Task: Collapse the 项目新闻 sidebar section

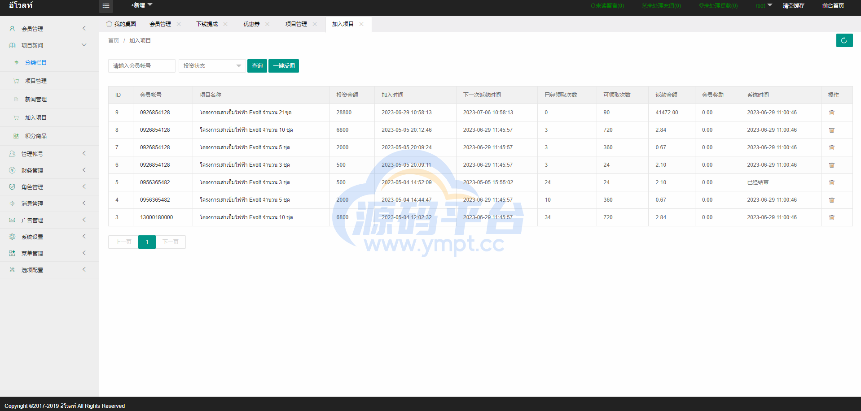Action: pos(84,45)
